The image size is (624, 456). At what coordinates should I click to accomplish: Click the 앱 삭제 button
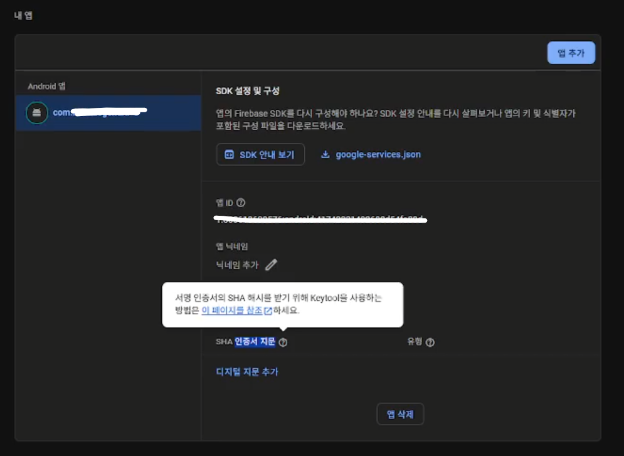coord(400,414)
